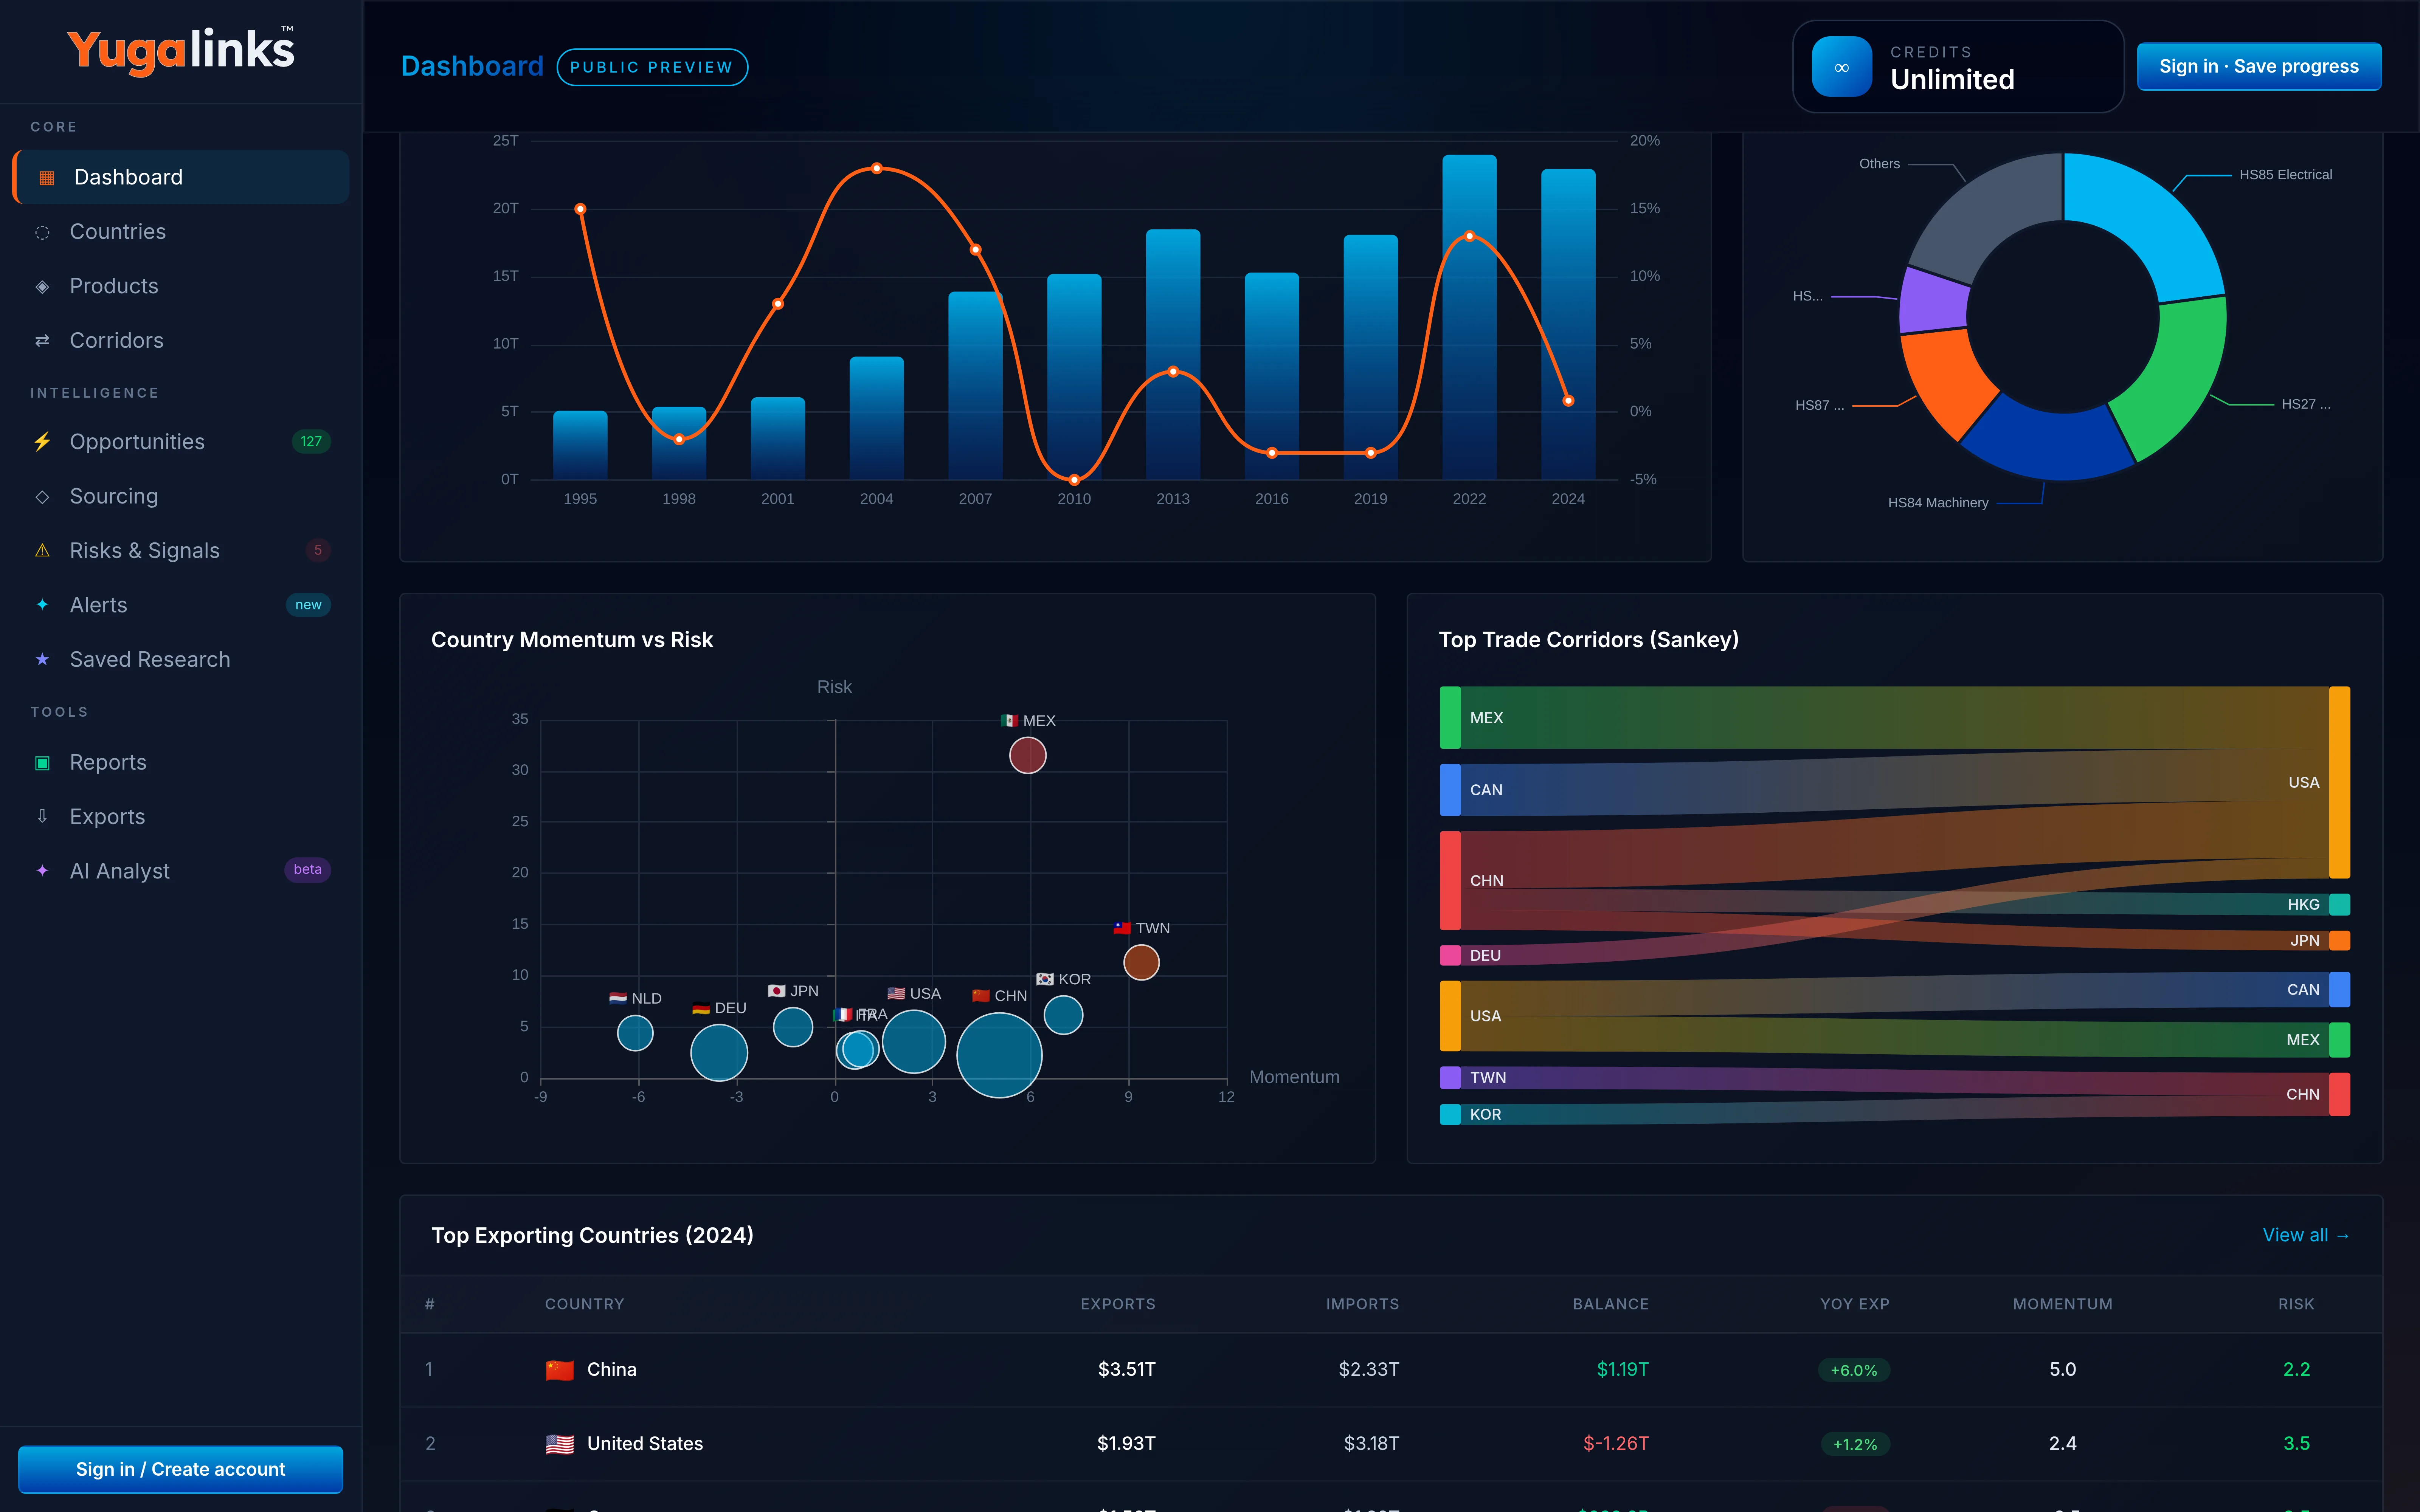Image resolution: width=2420 pixels, height=1512 pixels.
Task: Click the United States flag in table
Action: [560, 1444]
